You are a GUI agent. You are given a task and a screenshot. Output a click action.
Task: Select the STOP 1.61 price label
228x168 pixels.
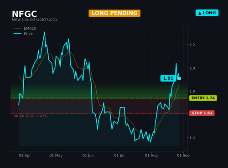click(202, 113)
